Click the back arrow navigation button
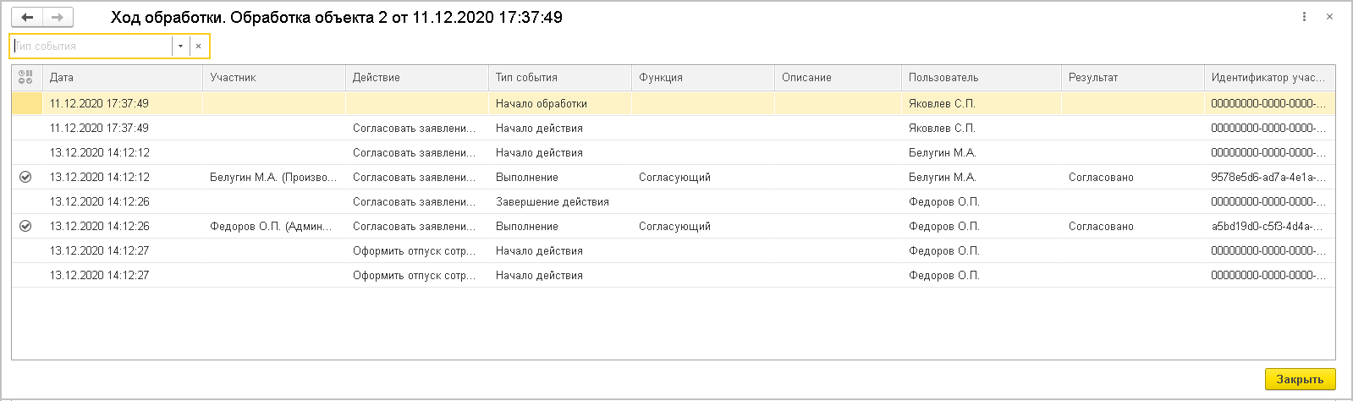Screen dimensions: 1353x401 click(27, 17)
